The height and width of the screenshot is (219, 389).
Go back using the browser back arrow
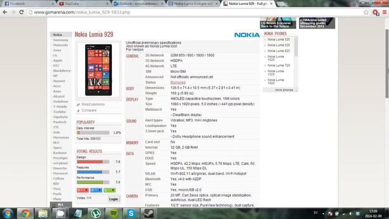coord(5,12)
